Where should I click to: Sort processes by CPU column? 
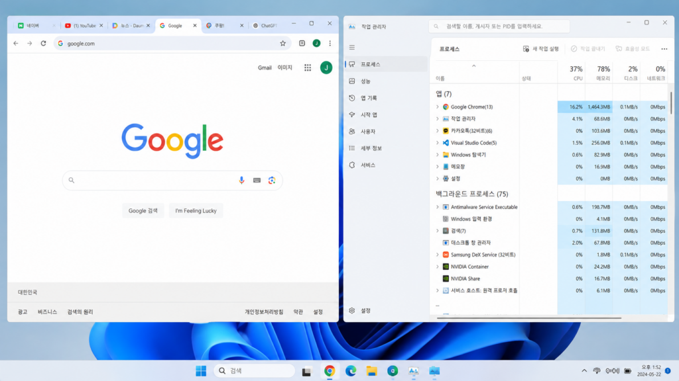tap(571, 73)
